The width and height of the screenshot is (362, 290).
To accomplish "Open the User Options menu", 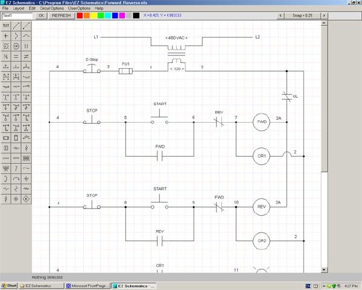I will (79, 8).
